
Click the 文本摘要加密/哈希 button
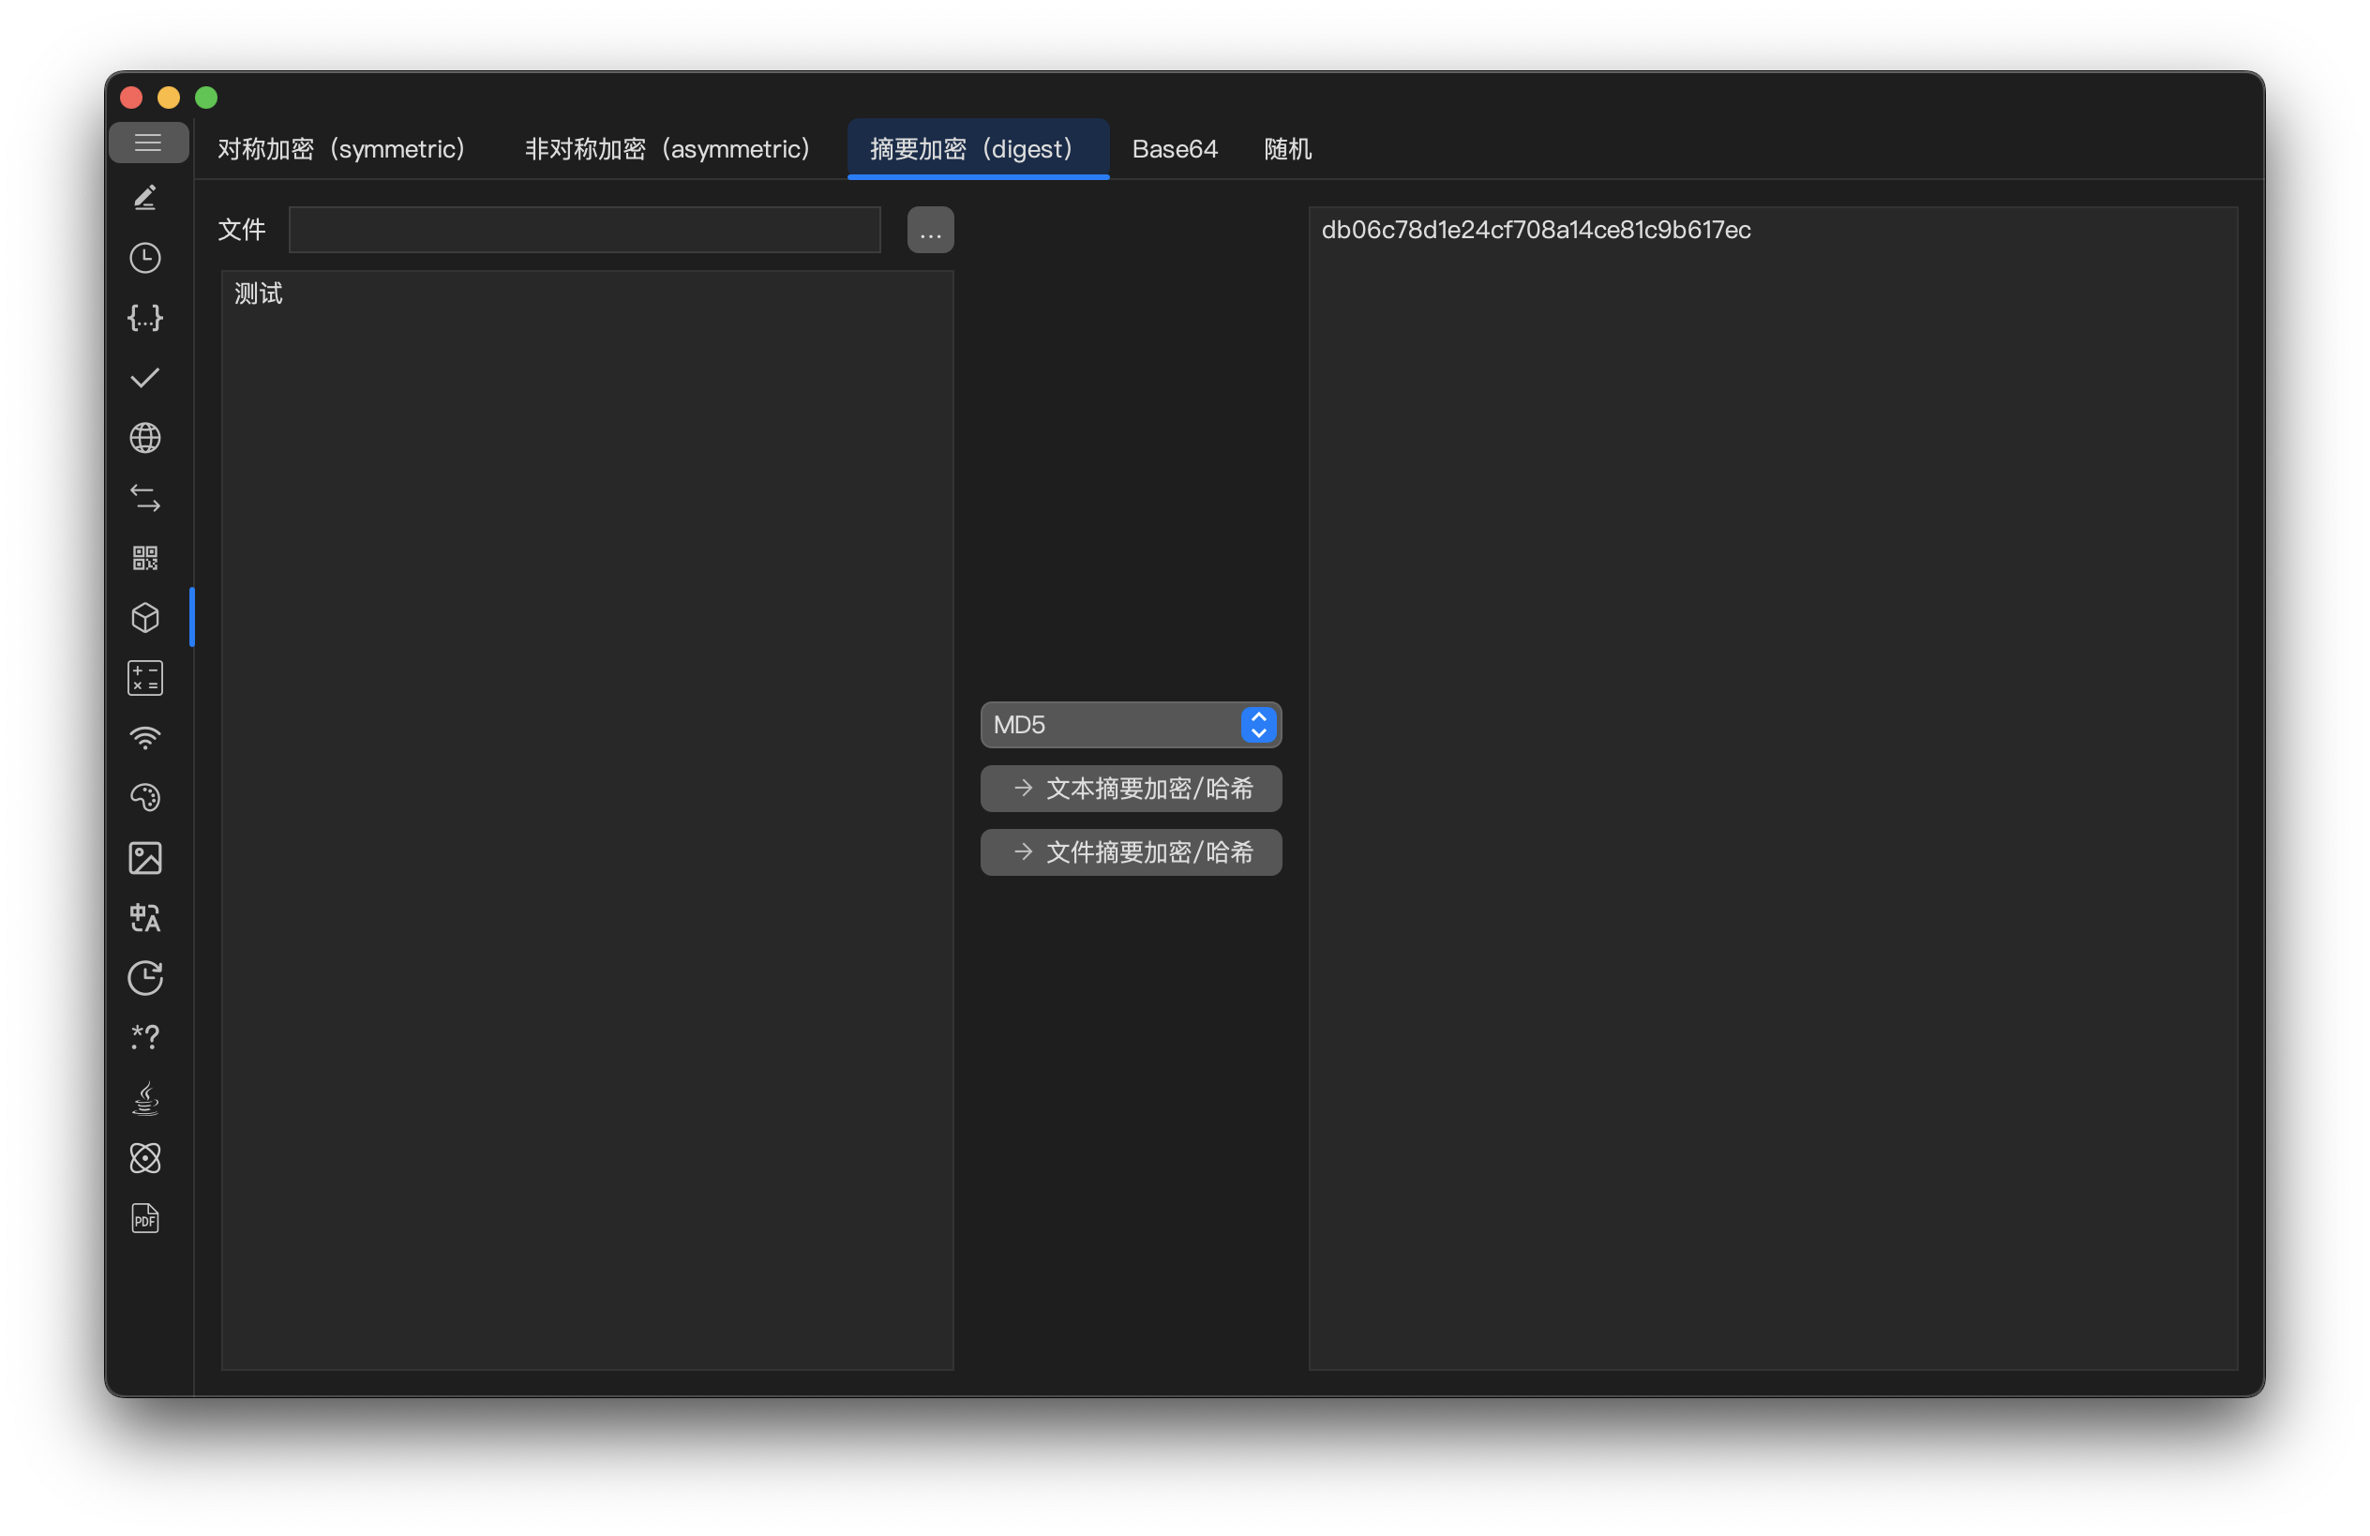click(x=1130, y=788)
